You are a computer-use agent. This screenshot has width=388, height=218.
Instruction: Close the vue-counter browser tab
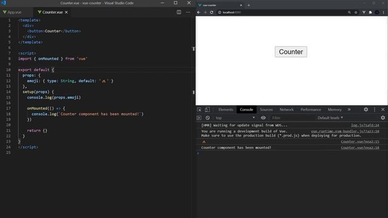point(241,5)
